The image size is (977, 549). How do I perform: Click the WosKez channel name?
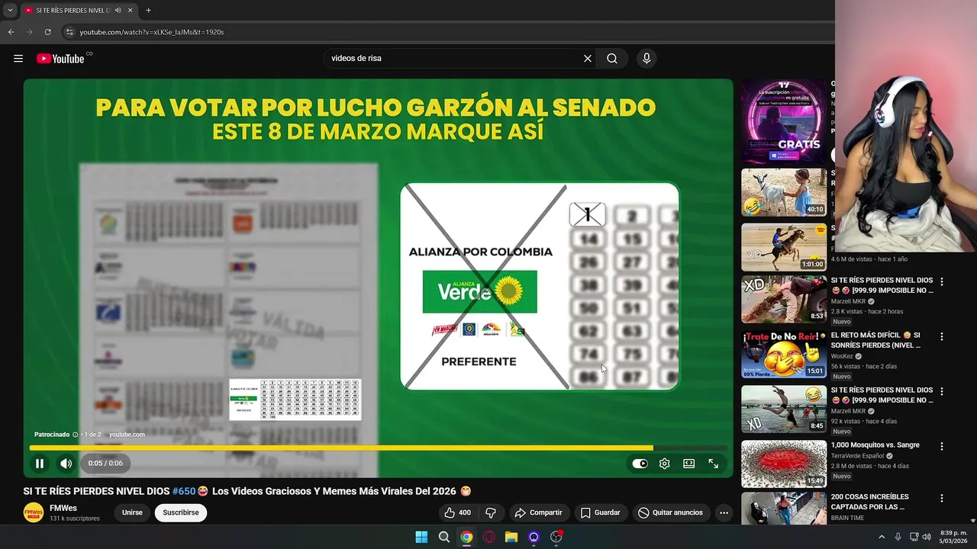click(x=842, y=356)
